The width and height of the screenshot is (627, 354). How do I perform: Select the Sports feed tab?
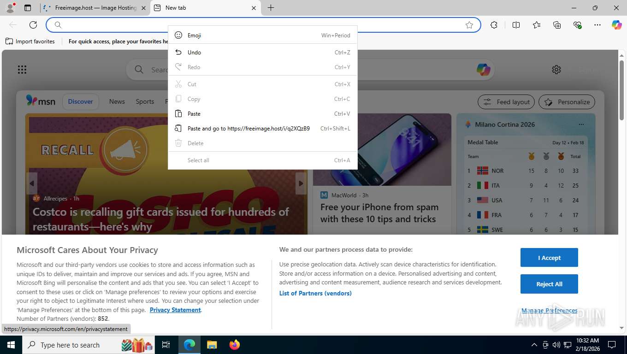coord(145,101)
